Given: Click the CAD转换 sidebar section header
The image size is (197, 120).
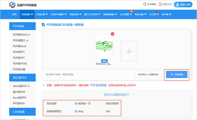Looking at the screenshot, I should tap(22, 112).
